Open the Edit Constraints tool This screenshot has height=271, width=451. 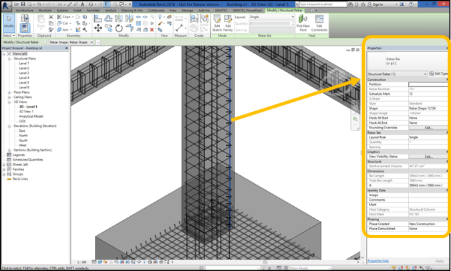click(319, 23)
